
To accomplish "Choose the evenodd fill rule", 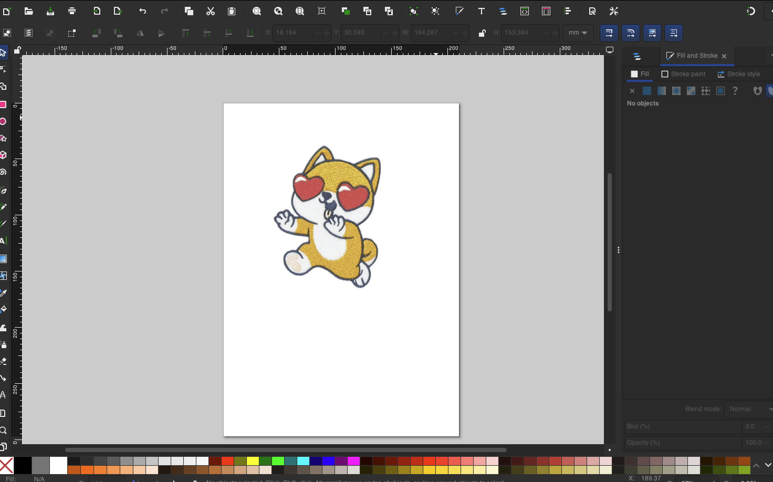I will pyautogui.click(x=757, y=91).
